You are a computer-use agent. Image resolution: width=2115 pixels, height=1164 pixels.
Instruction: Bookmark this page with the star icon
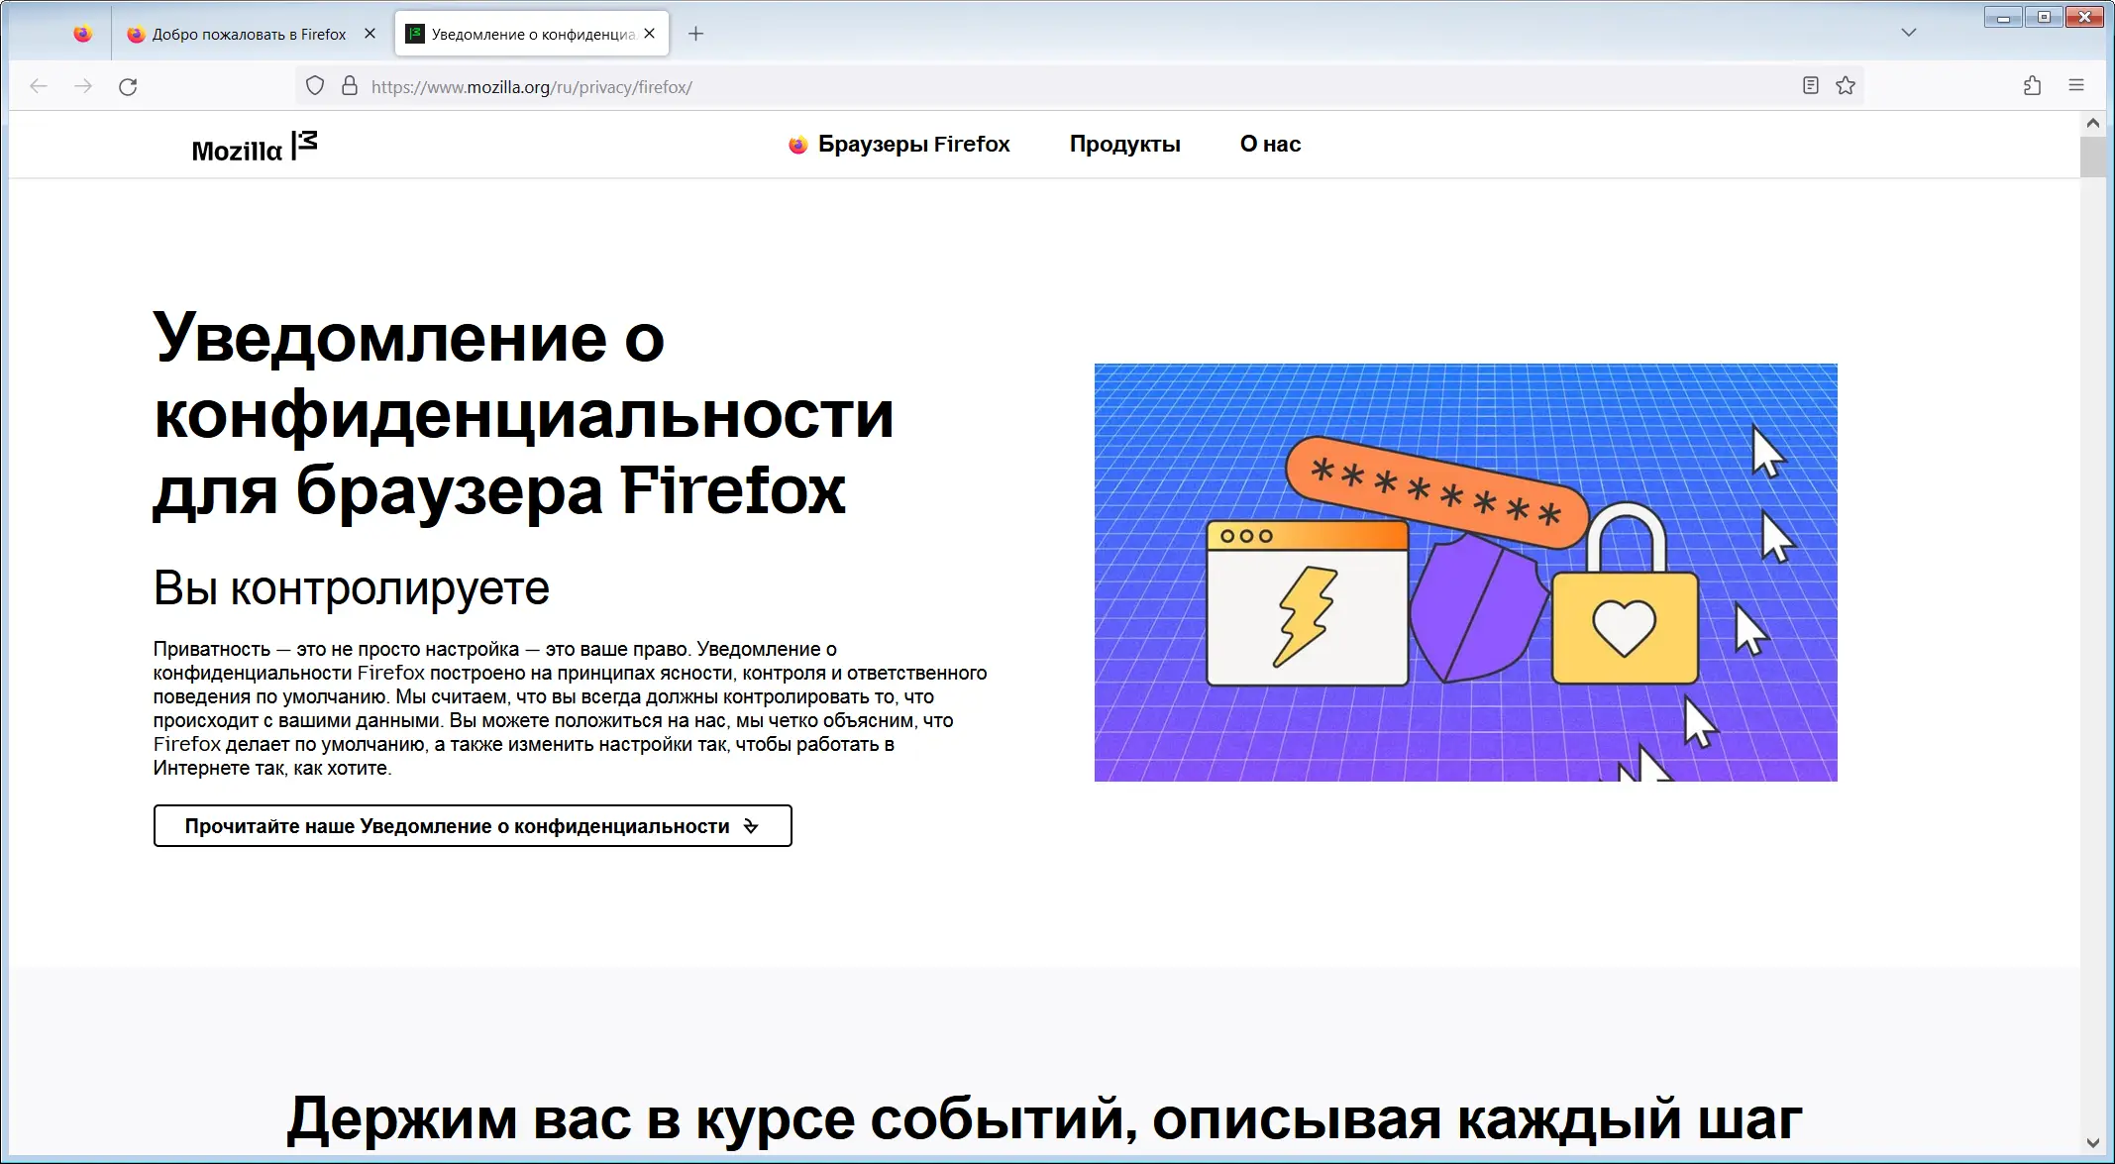click(x=1845, y=86)
